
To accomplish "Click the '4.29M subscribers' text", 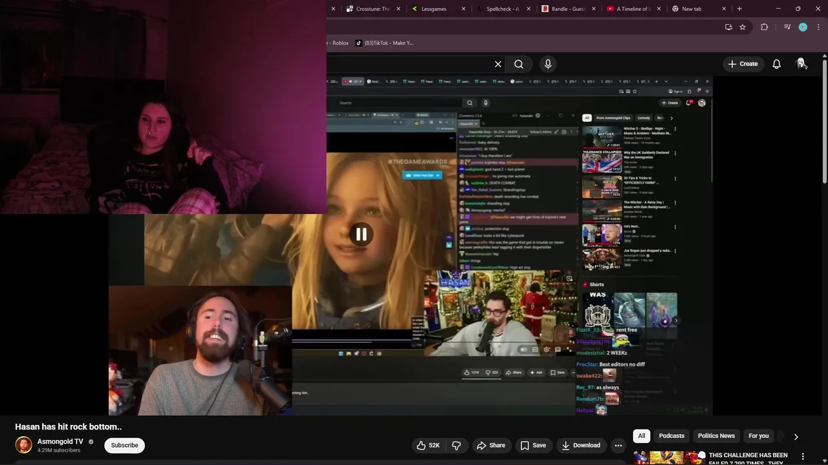I will click(x=59, y=450).
